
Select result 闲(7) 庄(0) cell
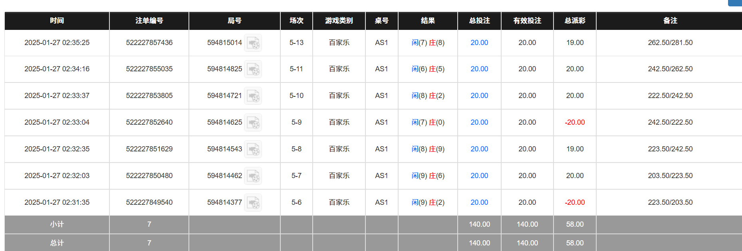(x=428, y=122)
